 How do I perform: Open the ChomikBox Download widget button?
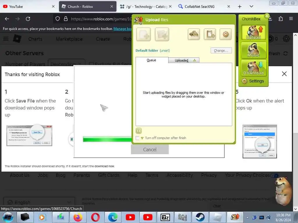tap(253, 68)
